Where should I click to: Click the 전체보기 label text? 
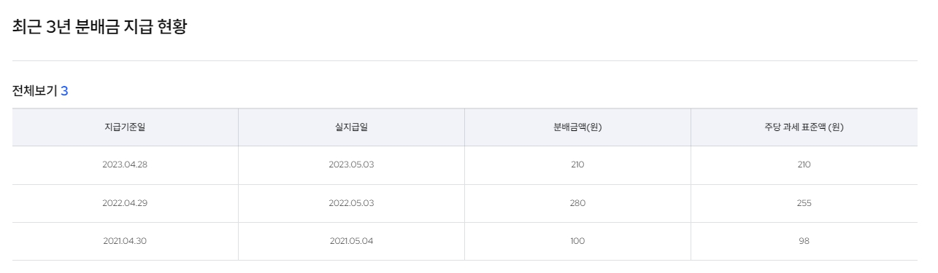(35, 91)
